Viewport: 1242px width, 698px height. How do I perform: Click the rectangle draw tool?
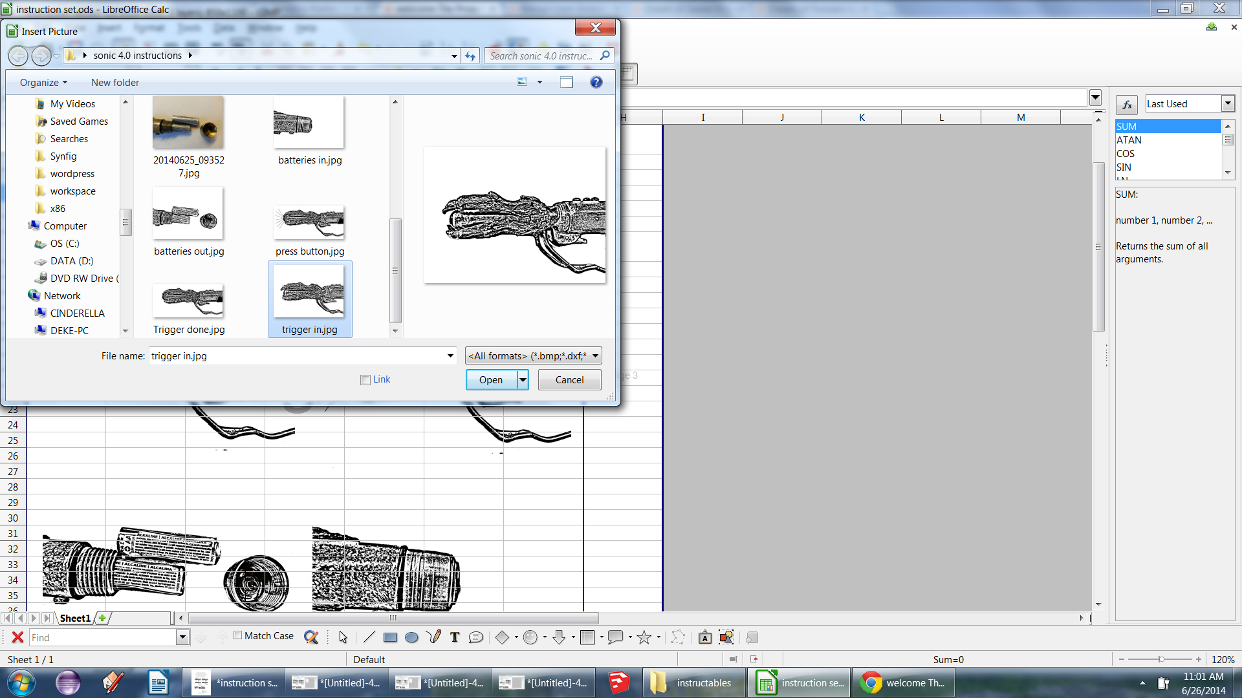(x=390, y=637)
